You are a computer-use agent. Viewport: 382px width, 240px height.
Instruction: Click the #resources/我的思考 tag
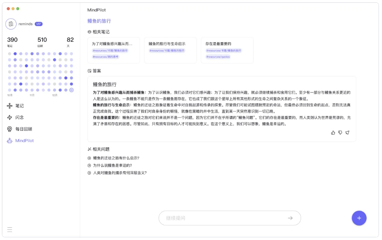click(105, 57)
